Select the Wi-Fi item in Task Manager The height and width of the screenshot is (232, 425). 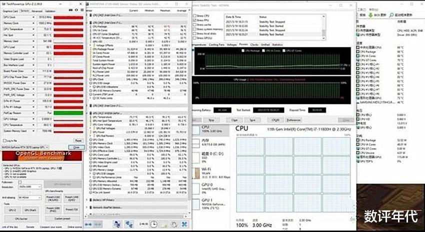coord(210,173)
